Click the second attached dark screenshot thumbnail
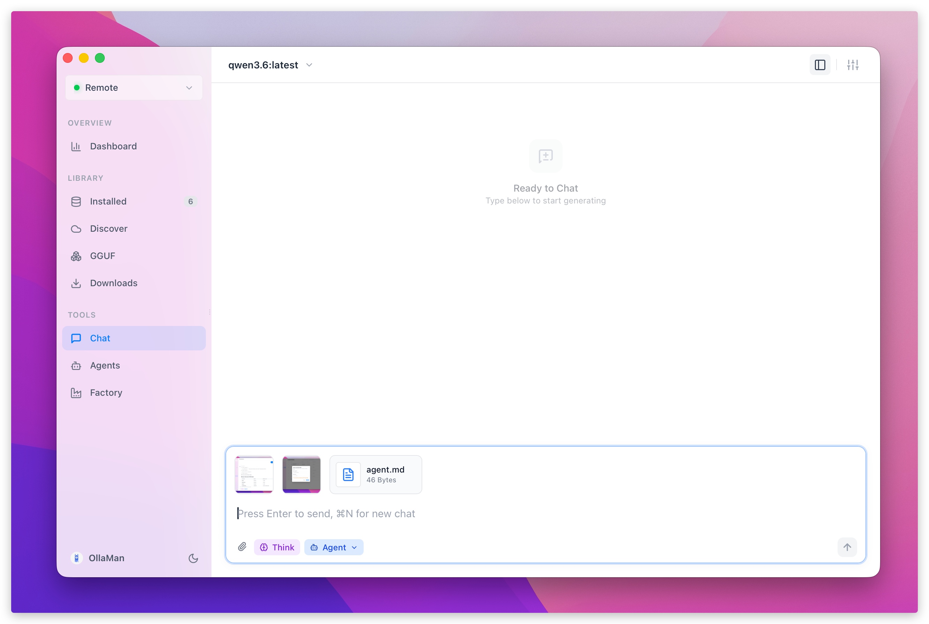929x624 pixels. point(302,474)
